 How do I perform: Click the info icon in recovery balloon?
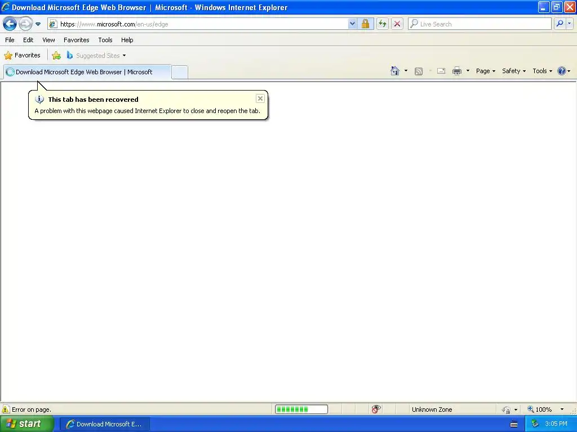39,99
